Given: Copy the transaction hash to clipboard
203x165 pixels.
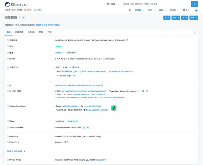Looking at the screenshot, I should [x=127, y=40].
